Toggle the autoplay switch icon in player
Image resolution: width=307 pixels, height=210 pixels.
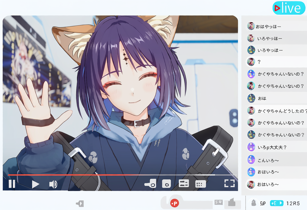pos(150,184)
